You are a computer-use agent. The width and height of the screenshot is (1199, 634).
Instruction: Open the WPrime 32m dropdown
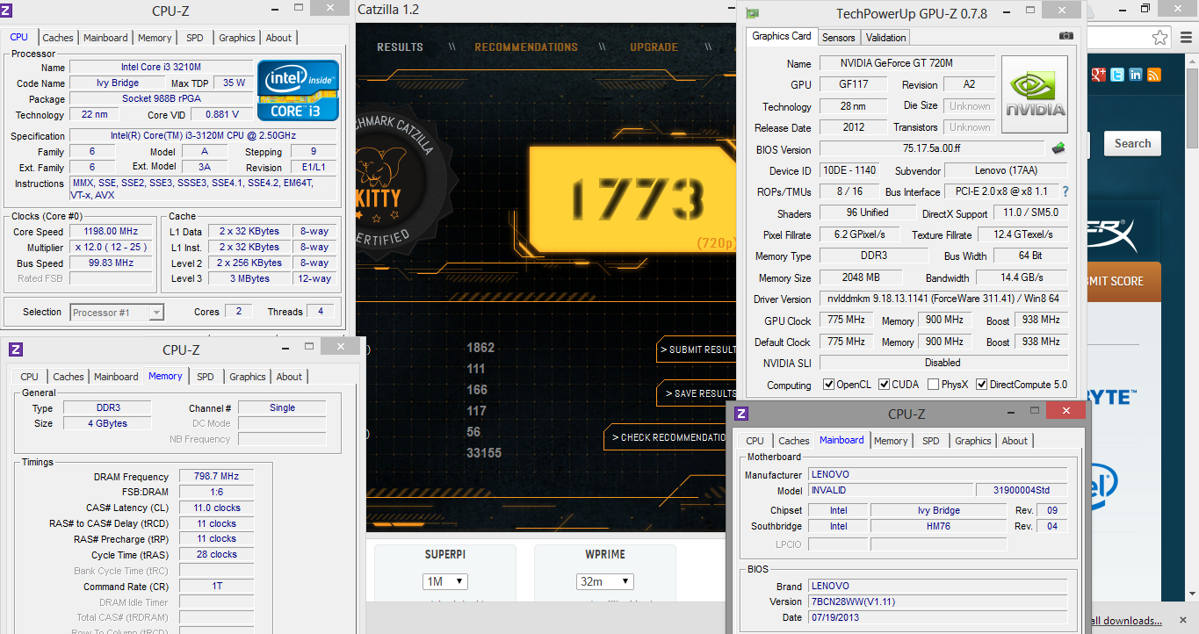click(x=604, y=581)
